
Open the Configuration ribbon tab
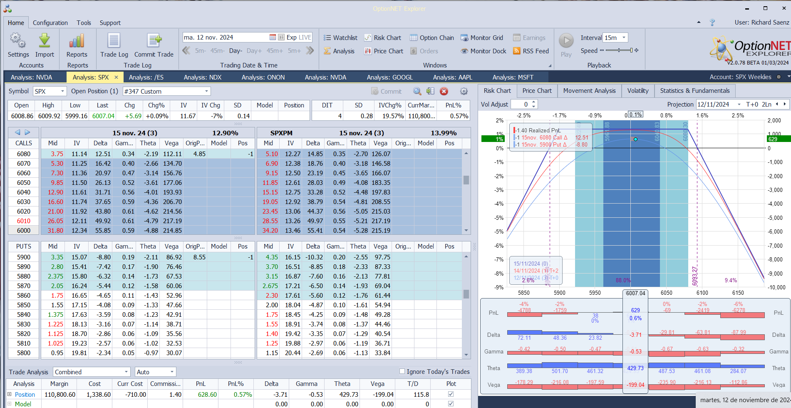pos(50,23)
